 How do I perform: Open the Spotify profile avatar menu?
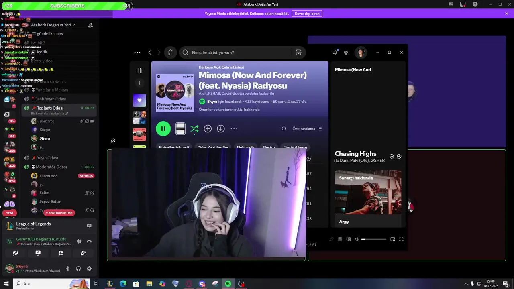click(361, 53)
